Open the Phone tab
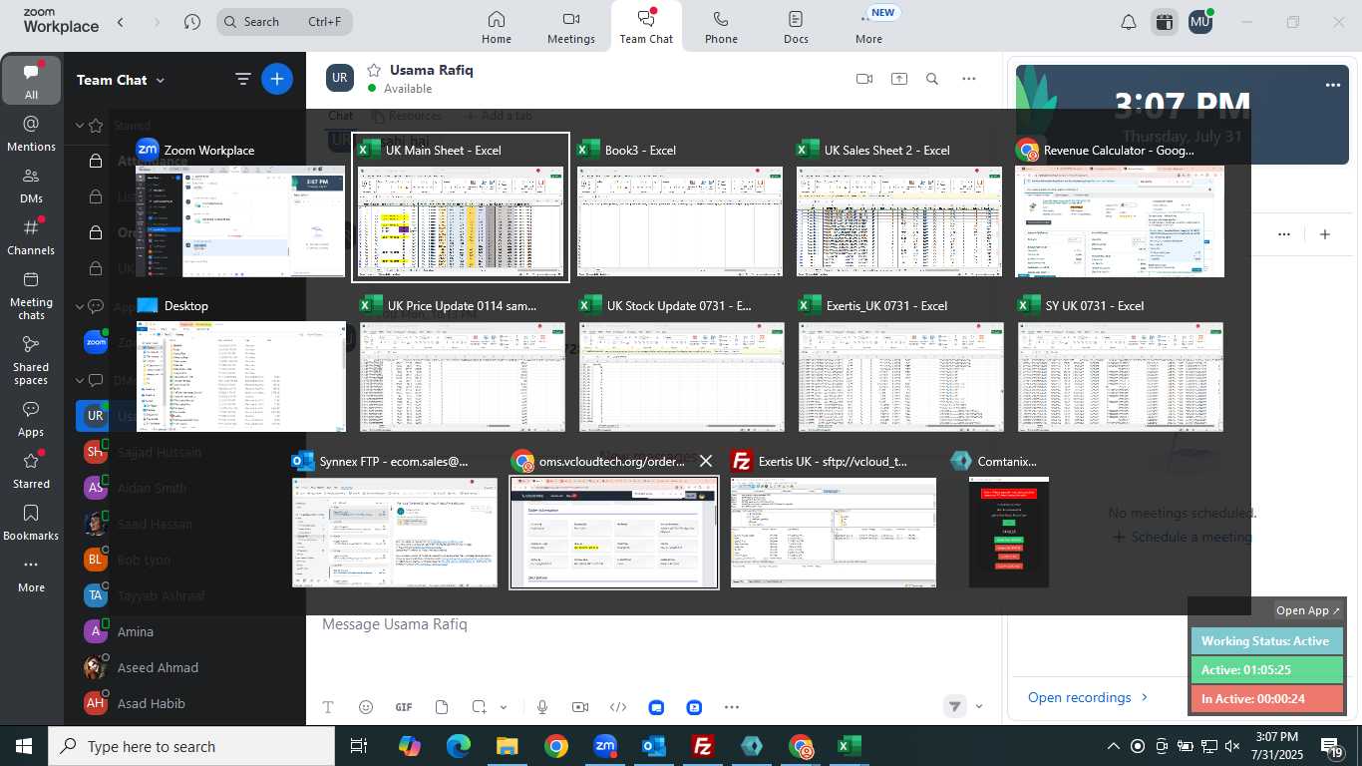Screen dimensions: 1362x766 pyautogui.click(x=721, y=26)
